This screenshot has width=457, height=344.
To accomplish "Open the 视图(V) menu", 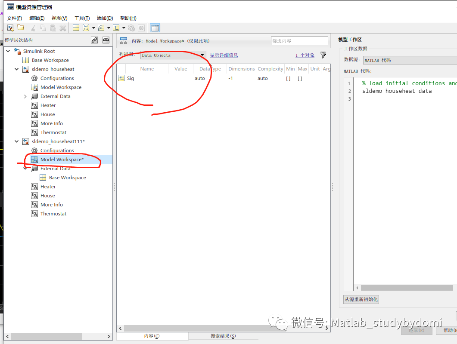I will (59, 18).
